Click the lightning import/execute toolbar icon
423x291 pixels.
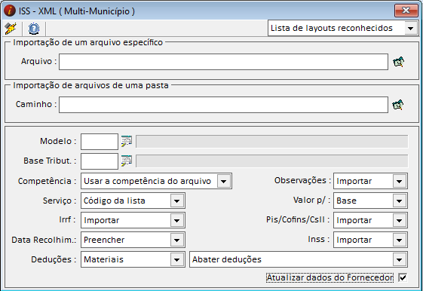click(x=11, y=29)
